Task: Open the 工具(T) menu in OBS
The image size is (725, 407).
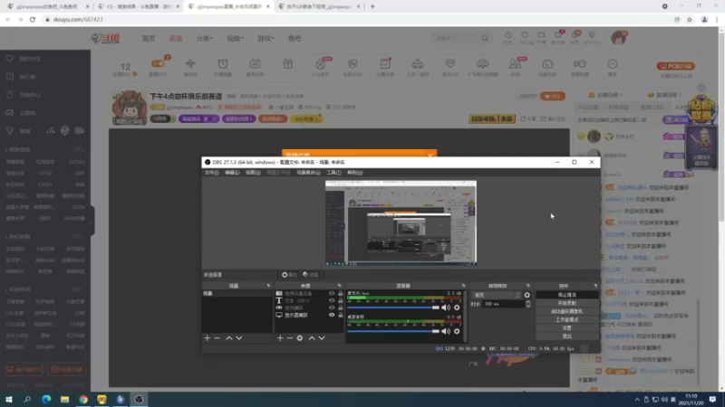Action: 333,173
